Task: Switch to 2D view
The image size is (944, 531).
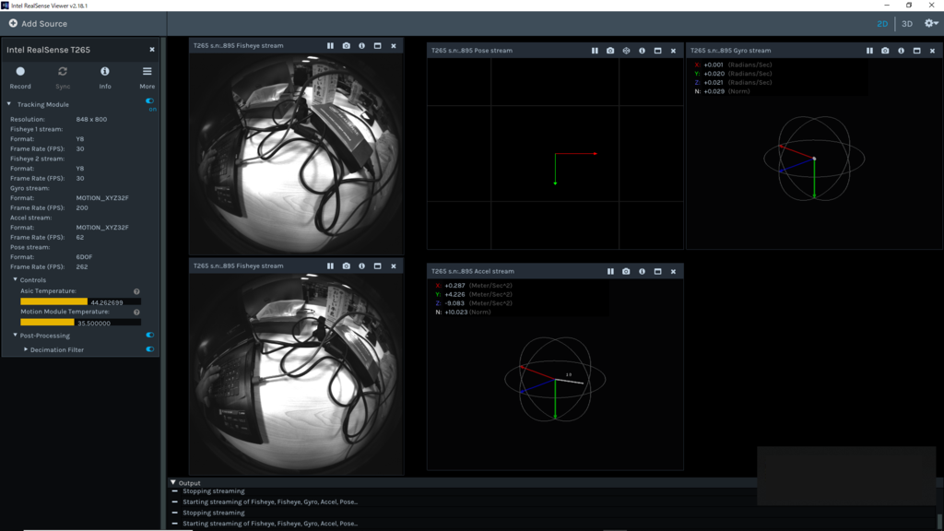Action: pyautogui.click(x=882, y=23)
